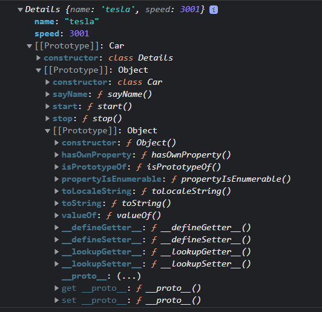Click the ƒ Object() function value
The width and height of the screenshot is (322, 312).
151,143
